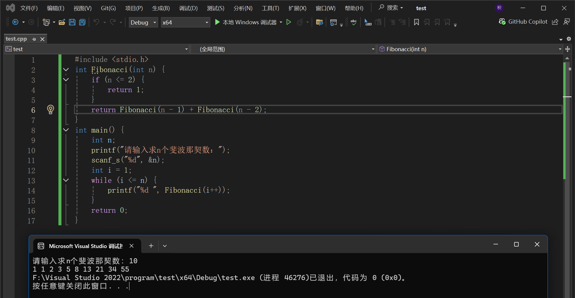Click the window-with-home toolbar icon
Viewport: 575px width, 298px height.
[x=333, y=22]
